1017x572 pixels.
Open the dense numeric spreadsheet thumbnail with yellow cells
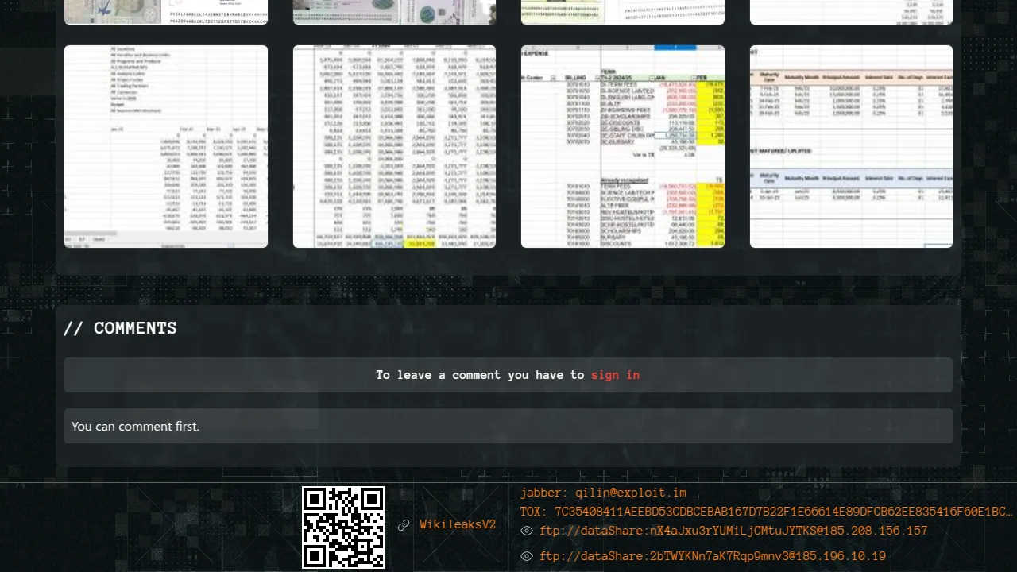pyautogui.click(x=394, y=146)
